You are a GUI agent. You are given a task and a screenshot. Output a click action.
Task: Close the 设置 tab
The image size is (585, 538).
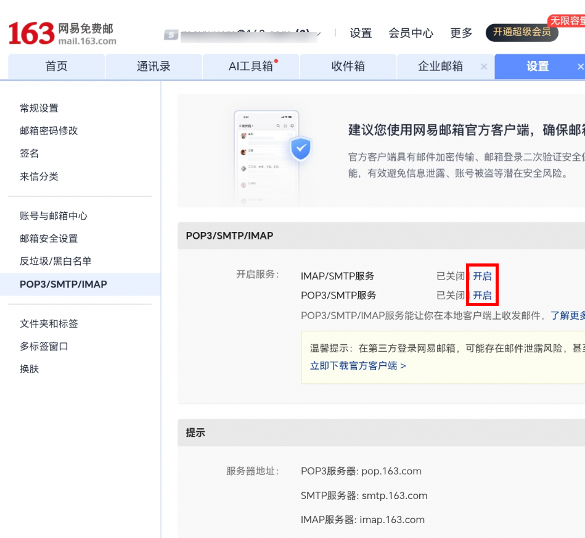(580, 67)
